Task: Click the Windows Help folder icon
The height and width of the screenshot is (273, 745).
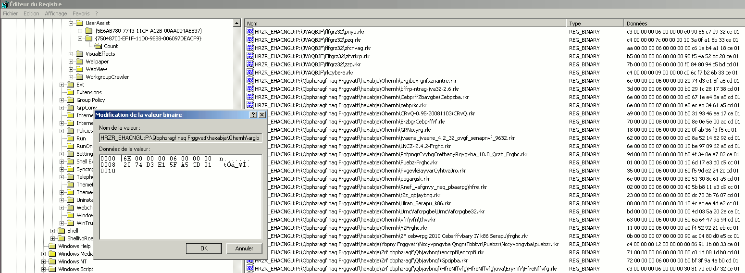Action: 52,246
